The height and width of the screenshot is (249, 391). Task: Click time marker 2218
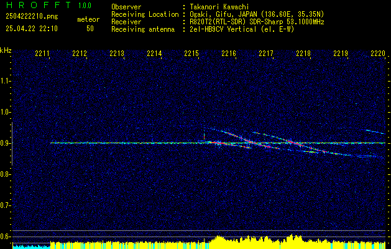pos(303,54)
